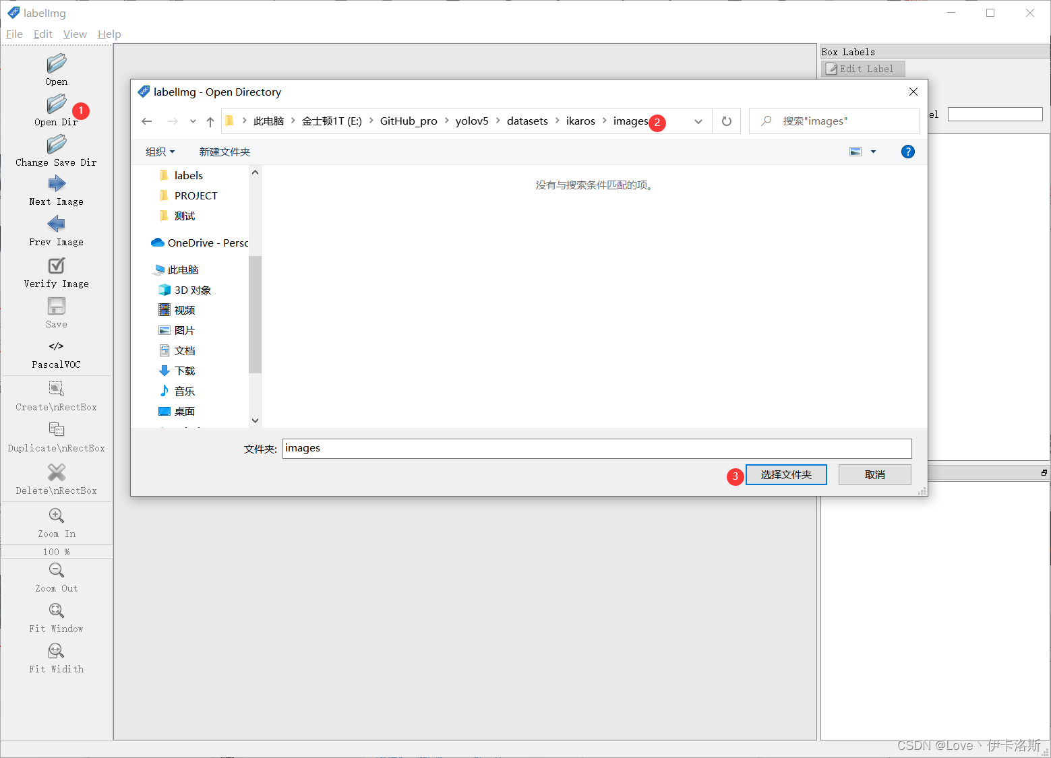This screenshot has height=758, width=1051.
Task: Switch annotation format via PascalVOC icon
Action: [x=57, y=346]
